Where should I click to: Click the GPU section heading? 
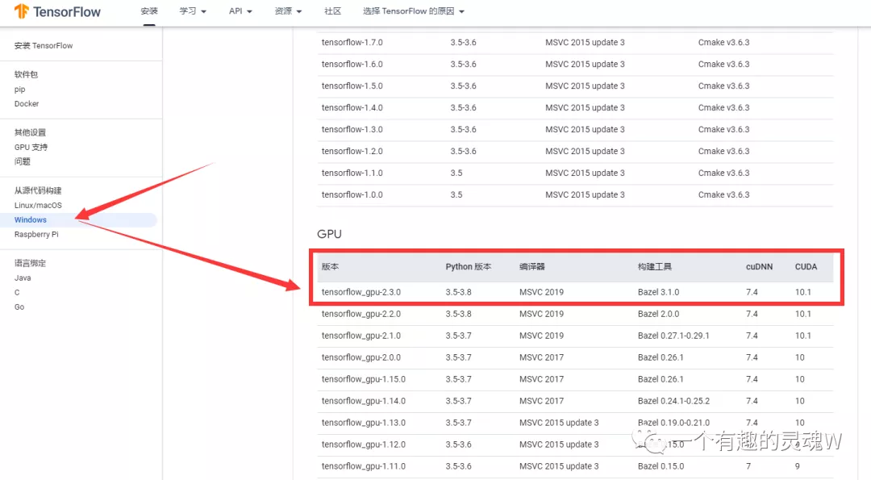point(329,234)
